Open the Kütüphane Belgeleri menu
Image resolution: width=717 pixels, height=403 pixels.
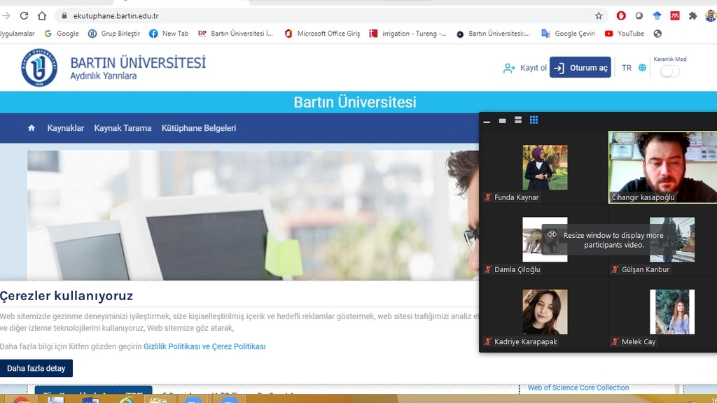click(x=199, y=128)
